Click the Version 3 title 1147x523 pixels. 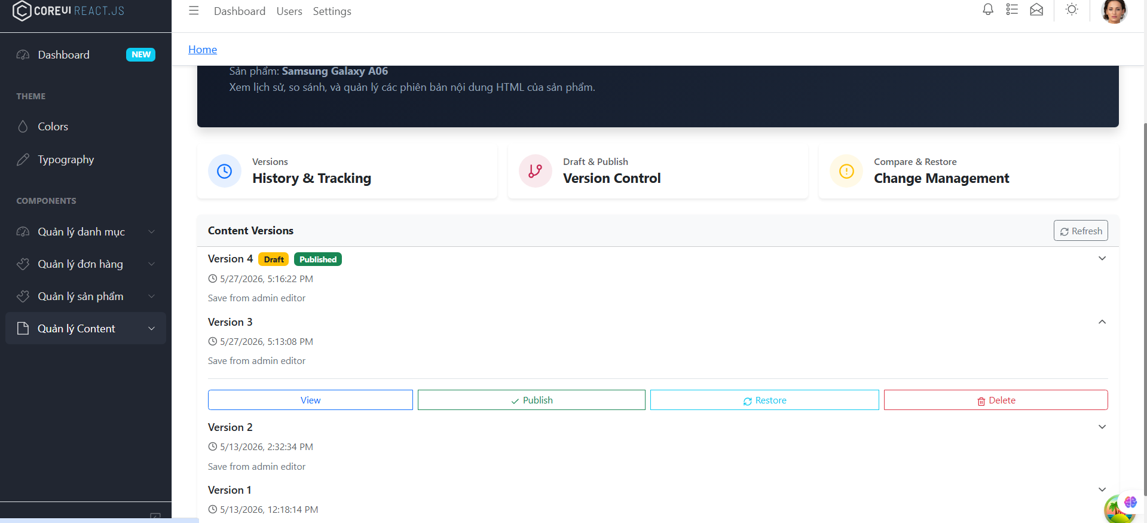click(x=230, y=322)
